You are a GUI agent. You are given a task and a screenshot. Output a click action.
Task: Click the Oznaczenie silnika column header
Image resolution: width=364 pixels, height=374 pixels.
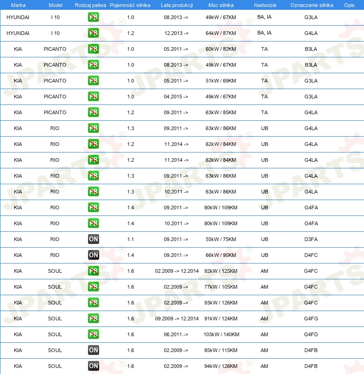(x=311, y=5)
